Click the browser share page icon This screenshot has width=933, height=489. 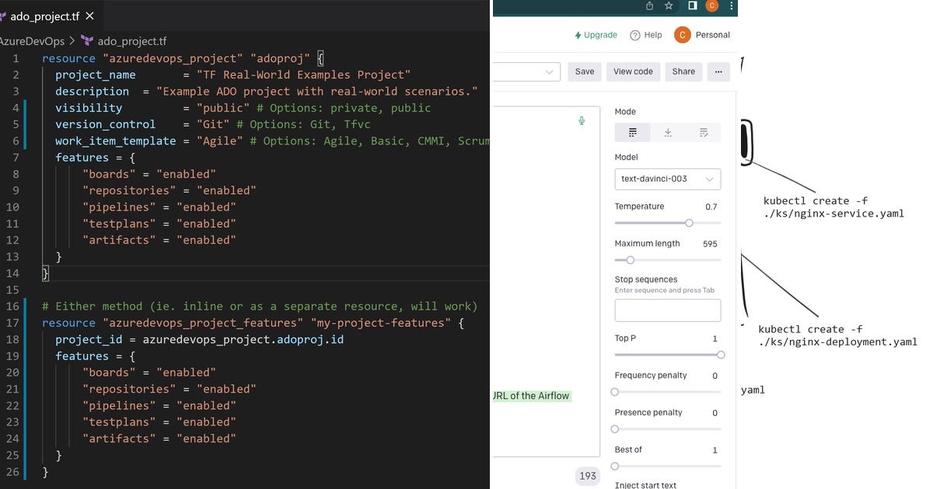click(x=649, y=6)
